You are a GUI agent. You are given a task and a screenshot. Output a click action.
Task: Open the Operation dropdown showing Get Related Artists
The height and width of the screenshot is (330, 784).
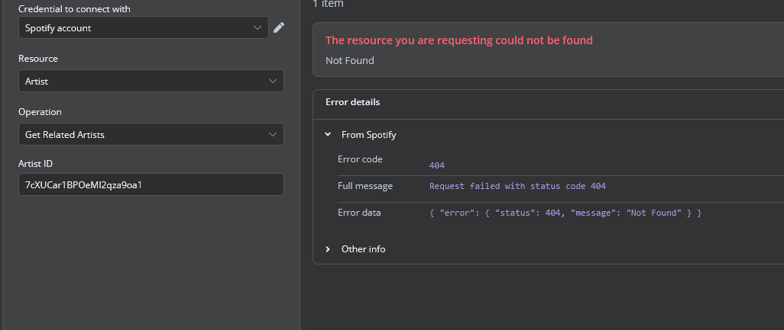[x=151, y=134]
